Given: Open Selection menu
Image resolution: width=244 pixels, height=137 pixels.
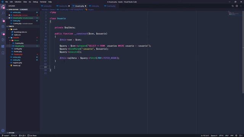Looking at the screenshot, I should [18, 2].
